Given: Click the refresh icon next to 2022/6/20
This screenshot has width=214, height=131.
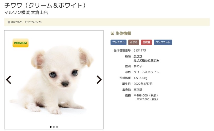Looking at the screenshot, I should coord(26,22).
